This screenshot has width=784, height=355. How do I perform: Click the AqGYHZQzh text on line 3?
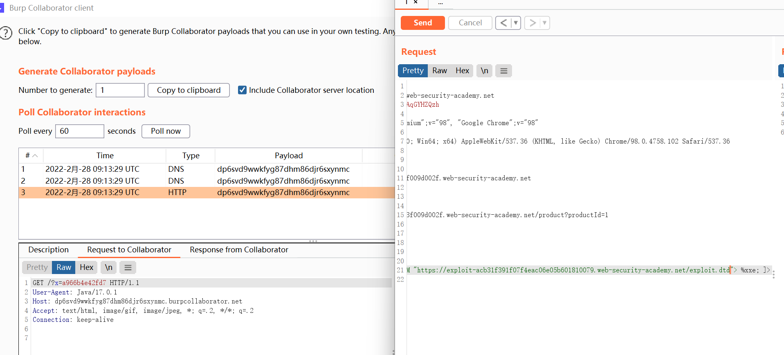pyautogui.click(x=423, y=105)
